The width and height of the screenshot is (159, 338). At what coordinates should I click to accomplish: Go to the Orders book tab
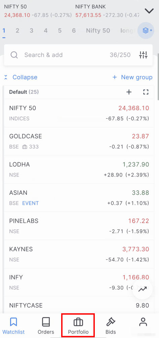(46, 325)
